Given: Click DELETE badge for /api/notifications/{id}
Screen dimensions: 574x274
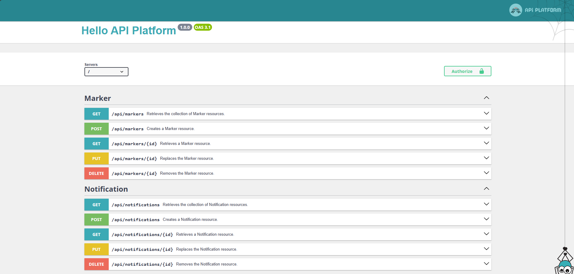Looking at the screenshot, I should 96,264.
